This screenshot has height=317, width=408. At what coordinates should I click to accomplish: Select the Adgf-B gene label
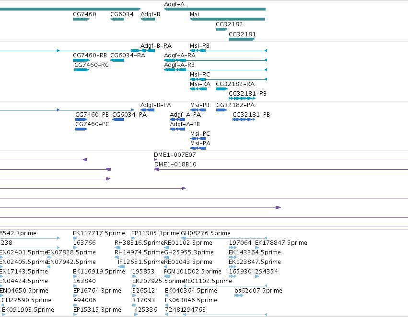pos(150,14)
